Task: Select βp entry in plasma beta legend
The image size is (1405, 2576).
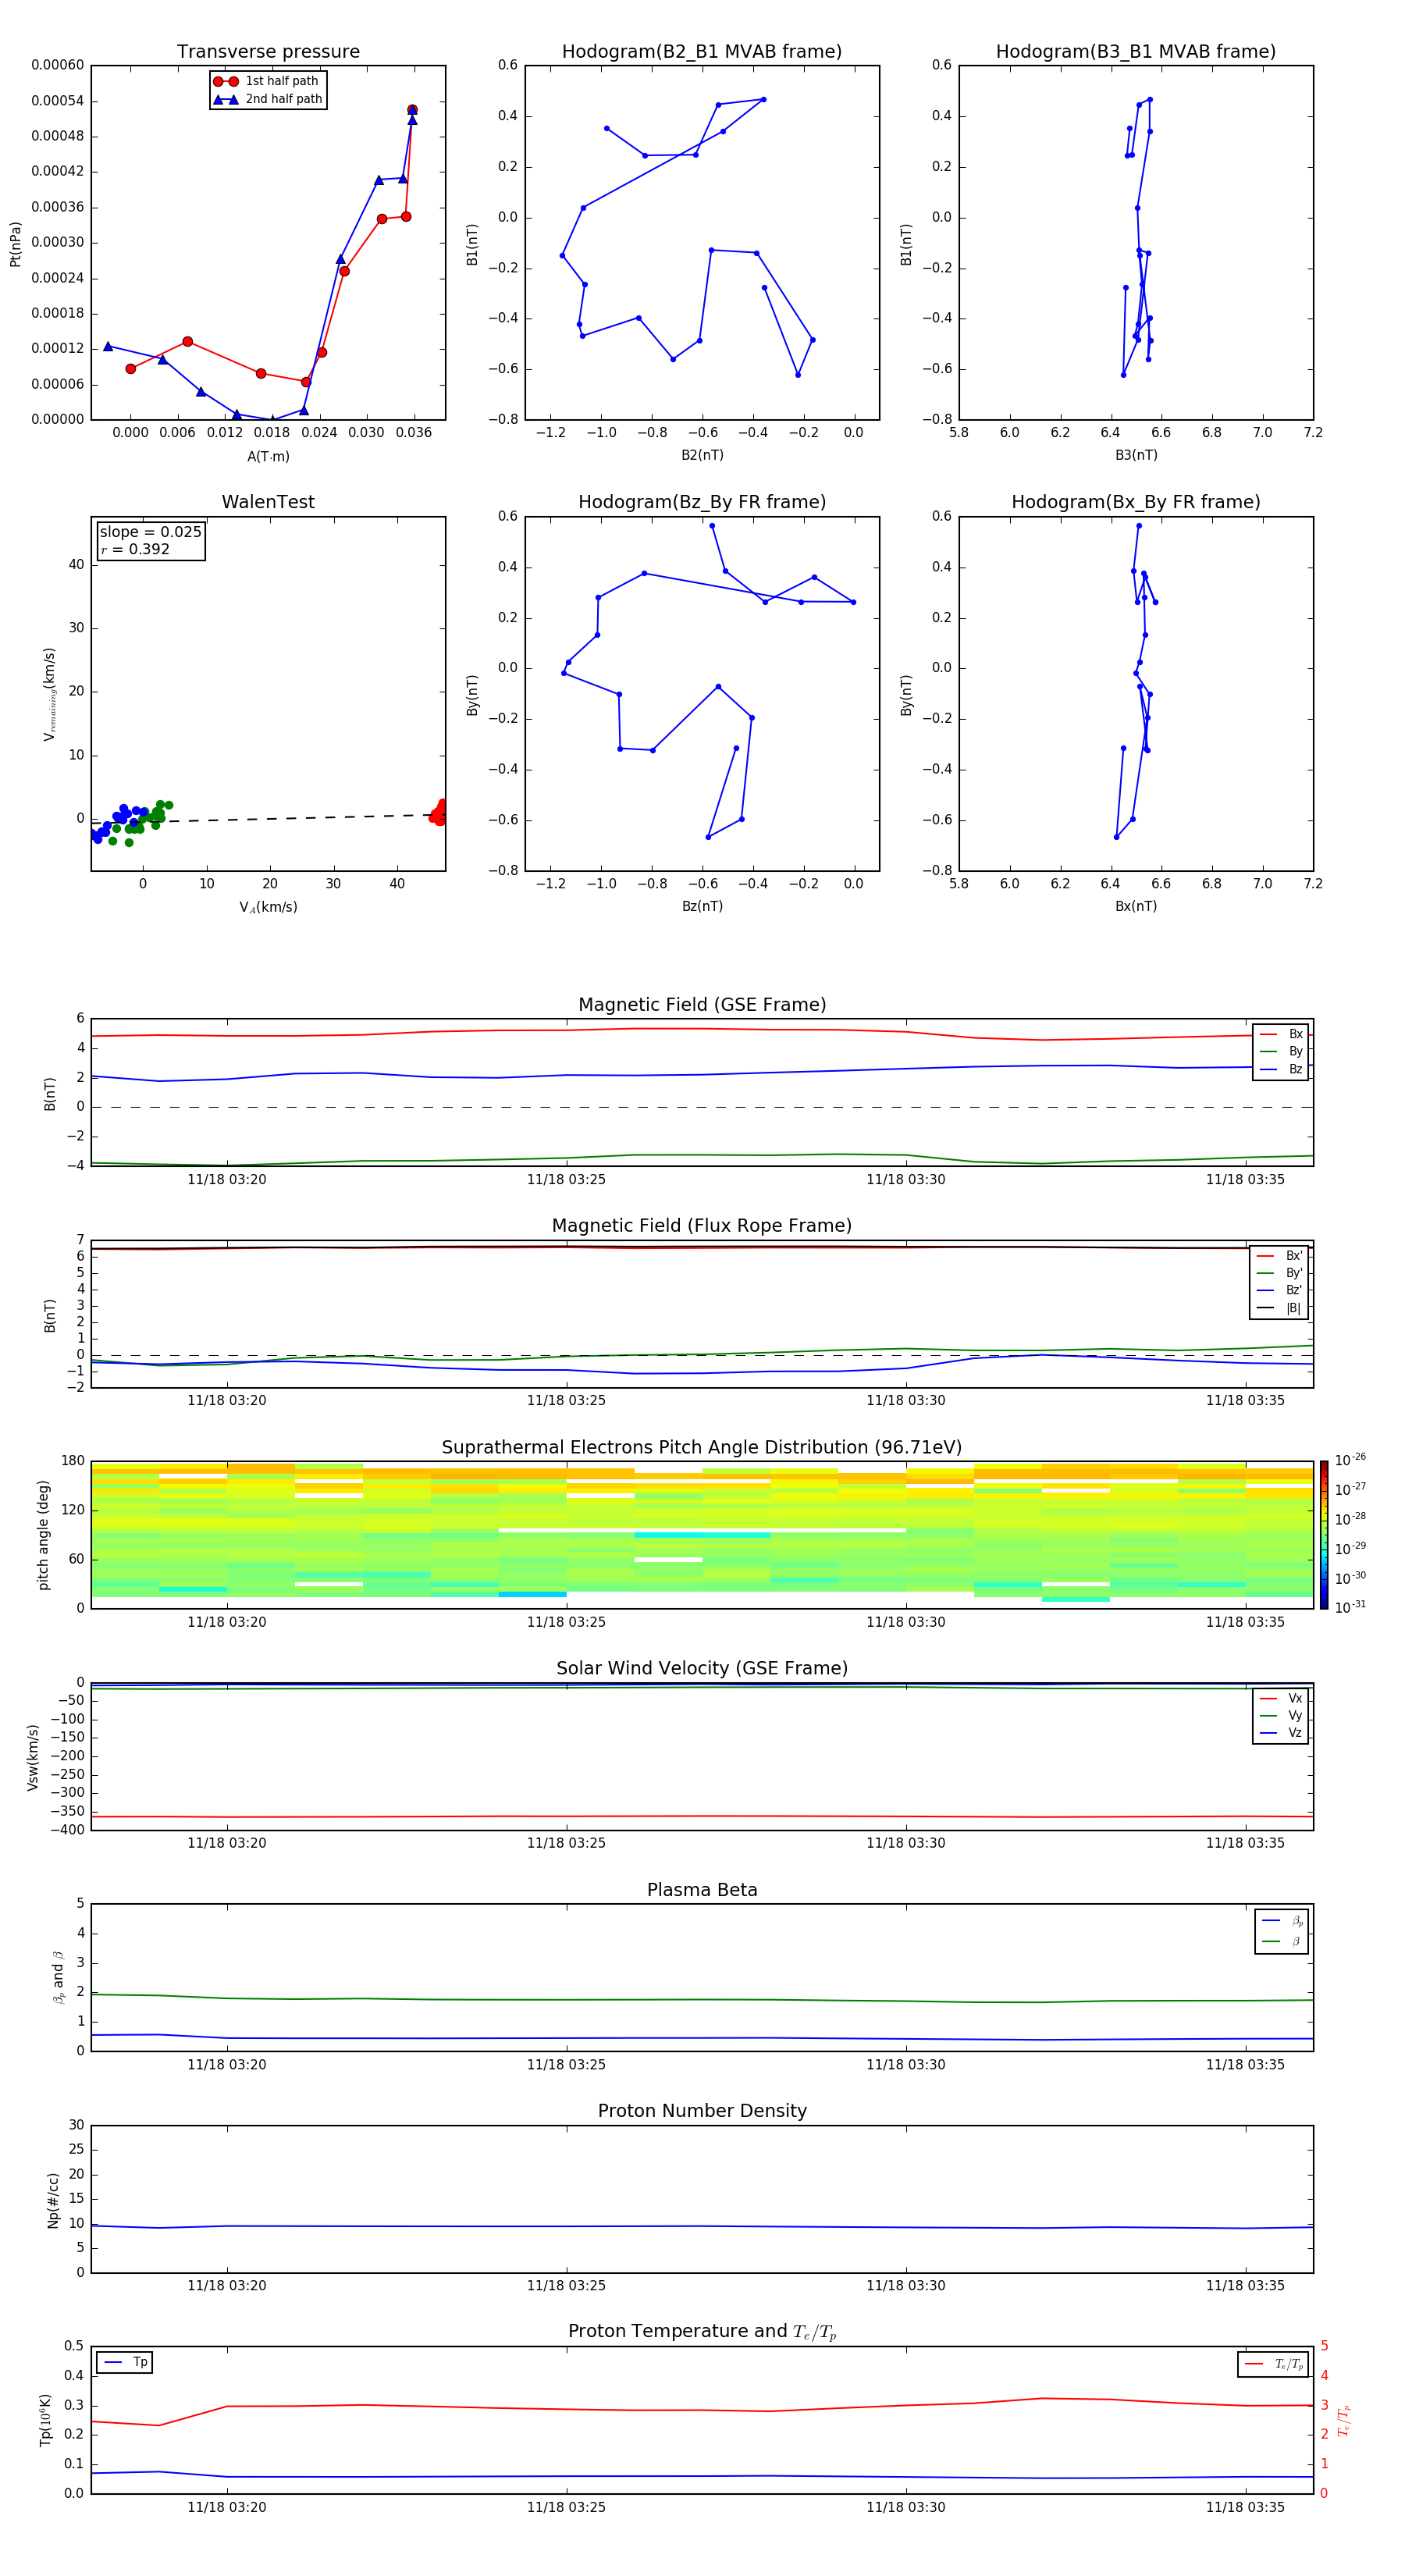Action: [1283, 1921]
